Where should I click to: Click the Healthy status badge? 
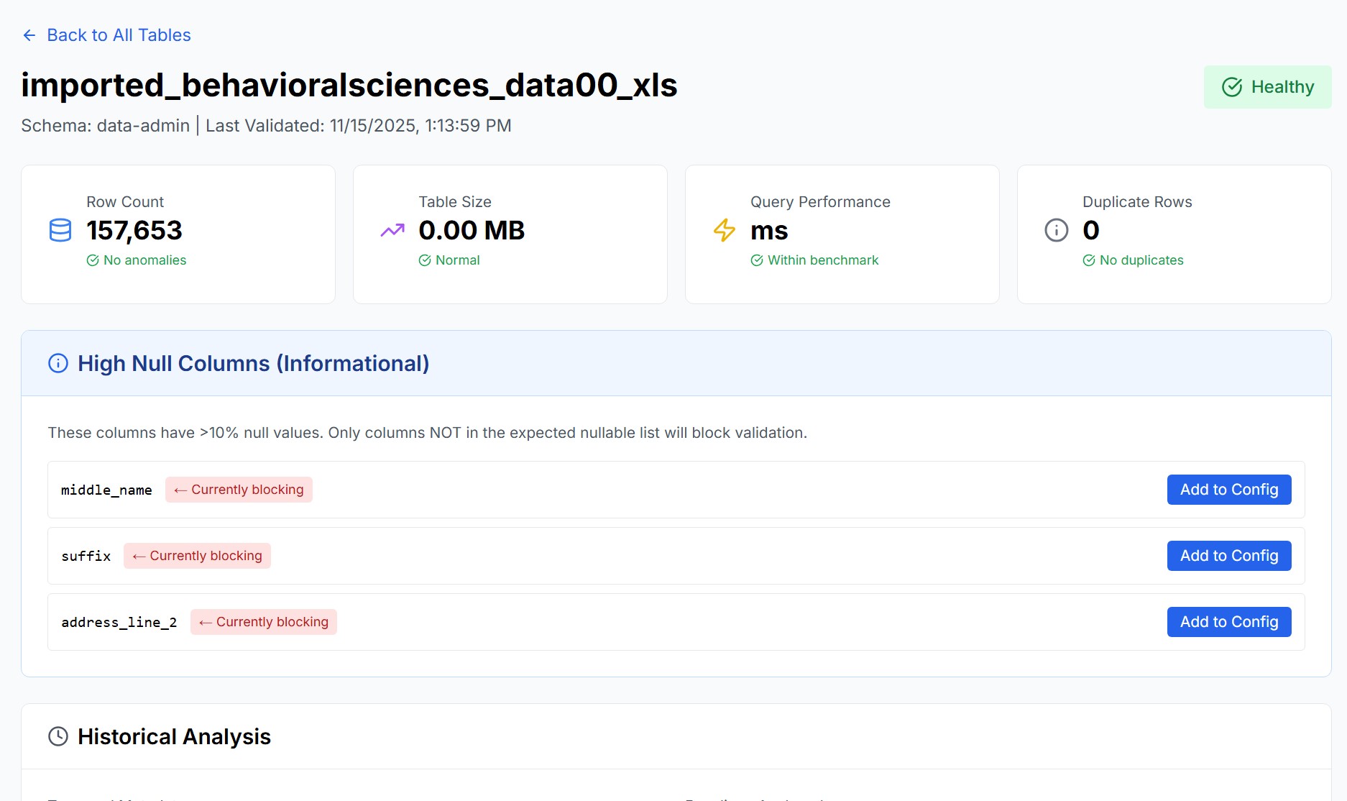click(x=1267, y=87)
